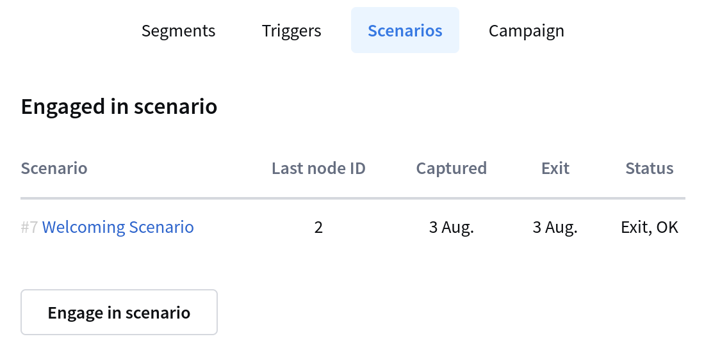Click the Last node ID column header

[x=318, y=168]
